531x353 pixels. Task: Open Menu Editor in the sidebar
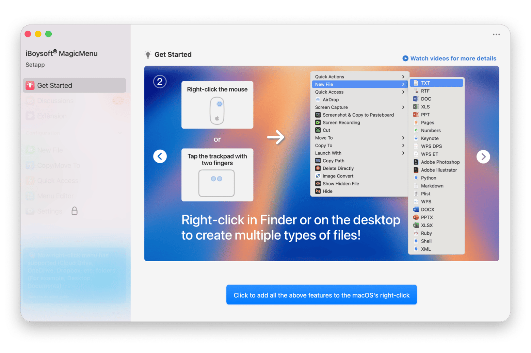coord(75,196)
